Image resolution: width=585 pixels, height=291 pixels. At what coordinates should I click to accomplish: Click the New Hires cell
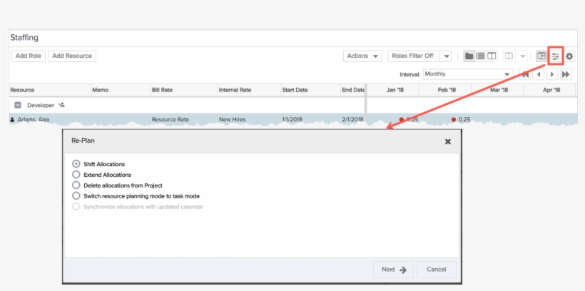point(233,119)
